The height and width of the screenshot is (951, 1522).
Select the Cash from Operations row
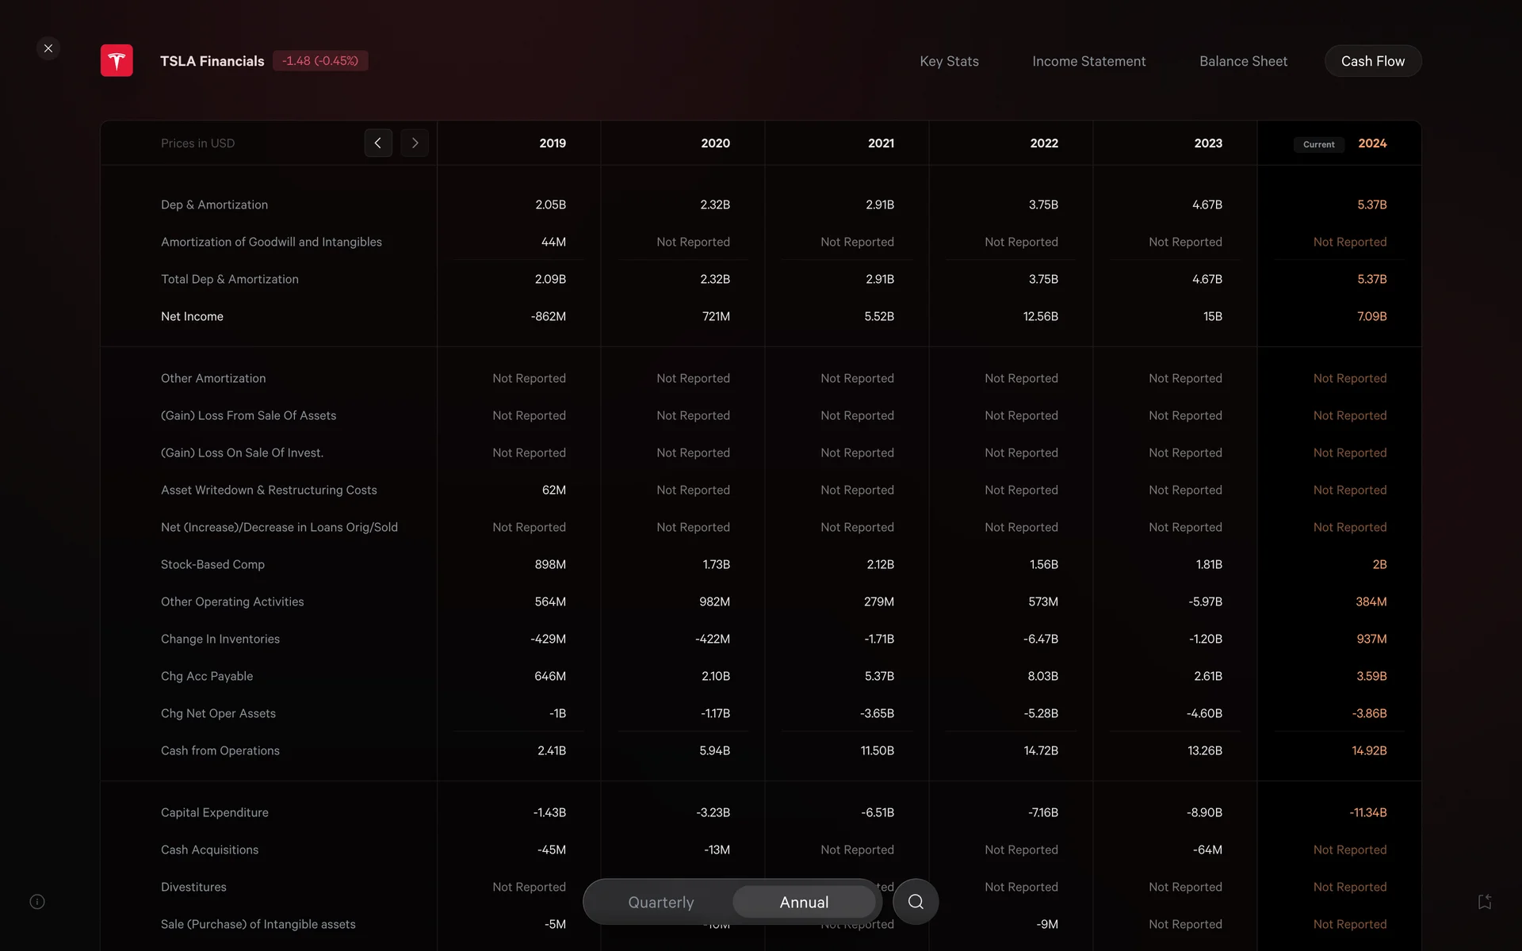click(x=220, y=750)
